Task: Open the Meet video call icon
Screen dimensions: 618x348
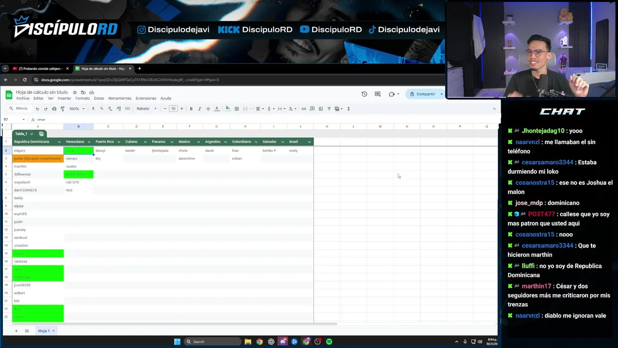Action: point(392,94)
